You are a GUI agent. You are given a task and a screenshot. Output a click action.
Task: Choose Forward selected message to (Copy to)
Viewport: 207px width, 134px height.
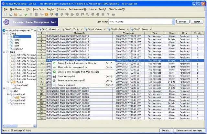(83, 63)
